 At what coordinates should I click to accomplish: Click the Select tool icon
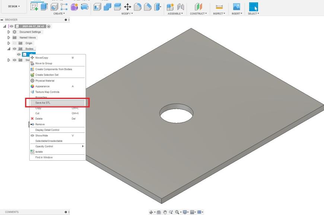[254, 7]
